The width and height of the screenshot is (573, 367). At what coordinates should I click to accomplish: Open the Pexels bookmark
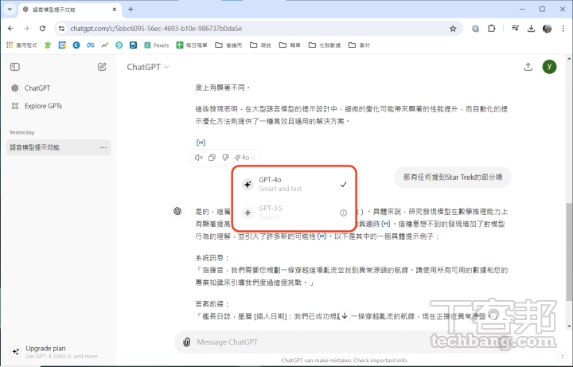click(157, 45)
